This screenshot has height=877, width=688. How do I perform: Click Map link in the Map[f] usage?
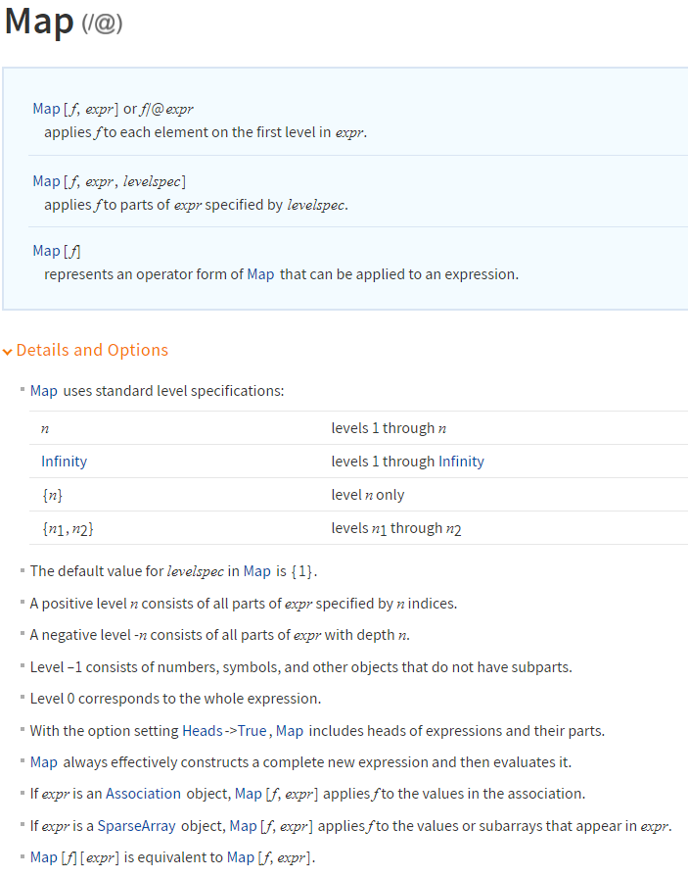click(46, 251)
